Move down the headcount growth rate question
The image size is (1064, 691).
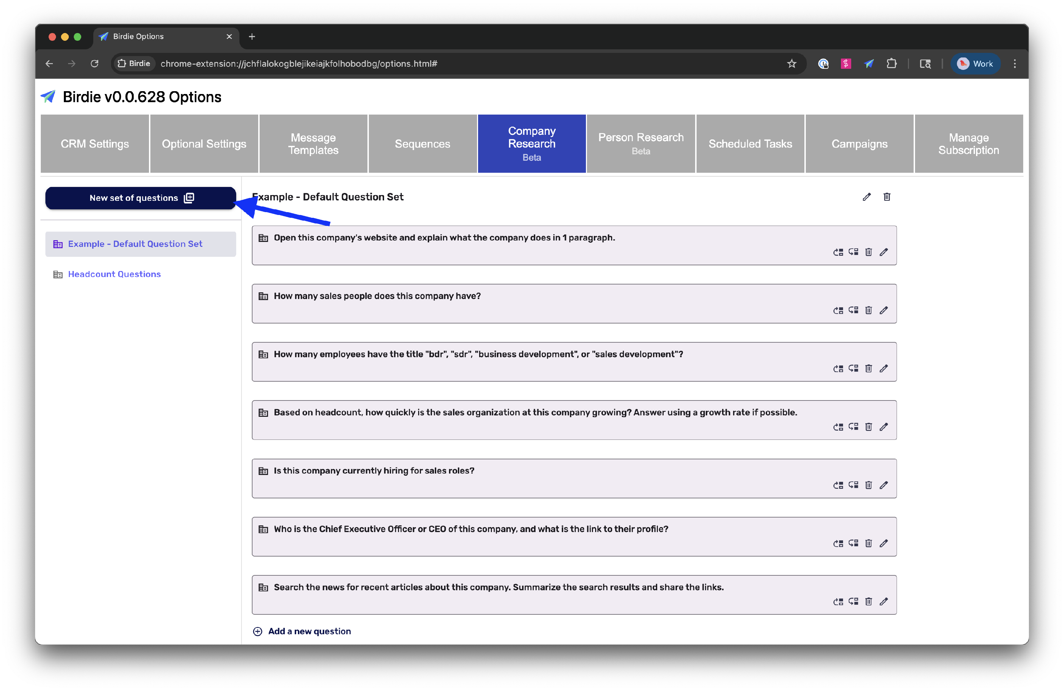pyautogui.click(x=853, y=427)
